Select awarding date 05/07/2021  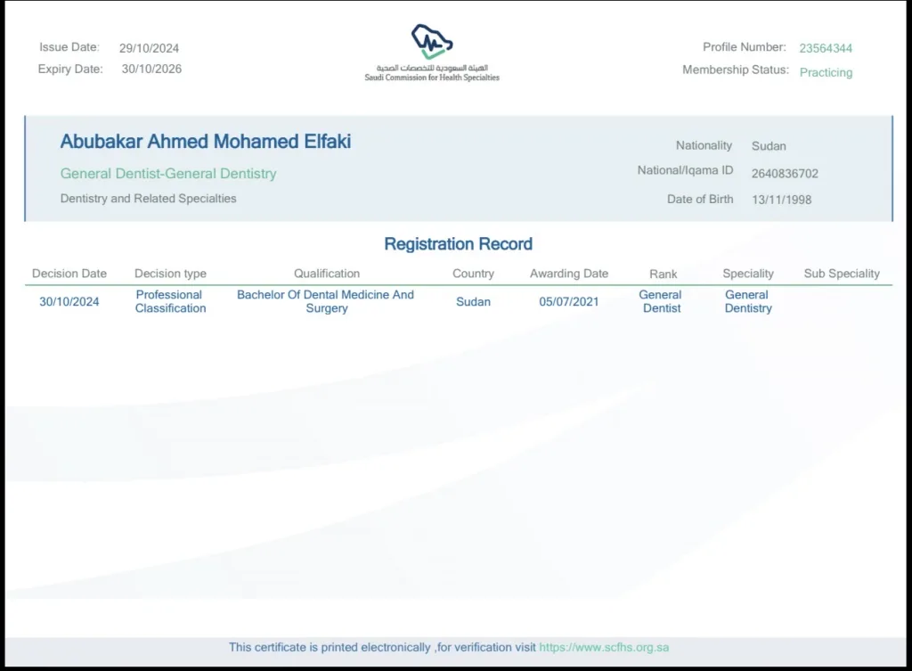point(569,301)
